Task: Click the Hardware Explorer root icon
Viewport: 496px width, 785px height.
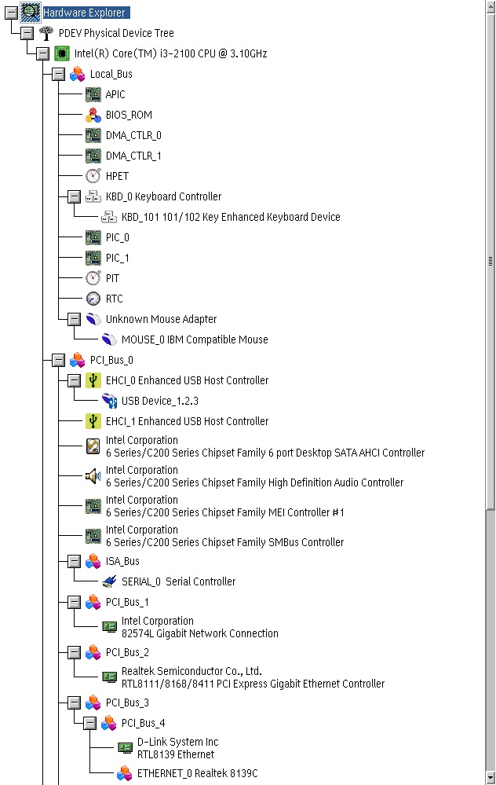Action: point(31,12)
